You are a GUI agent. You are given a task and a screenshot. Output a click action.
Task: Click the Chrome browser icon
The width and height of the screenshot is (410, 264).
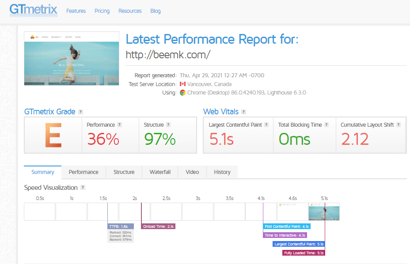click(182, 93)
